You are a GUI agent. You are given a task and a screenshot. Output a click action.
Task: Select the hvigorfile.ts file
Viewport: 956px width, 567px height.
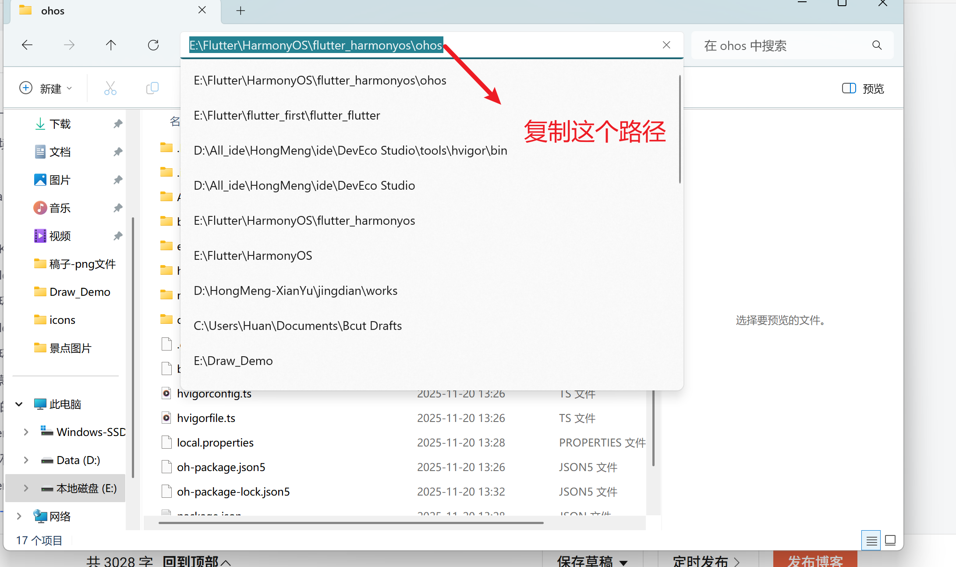tap(206, 418)
